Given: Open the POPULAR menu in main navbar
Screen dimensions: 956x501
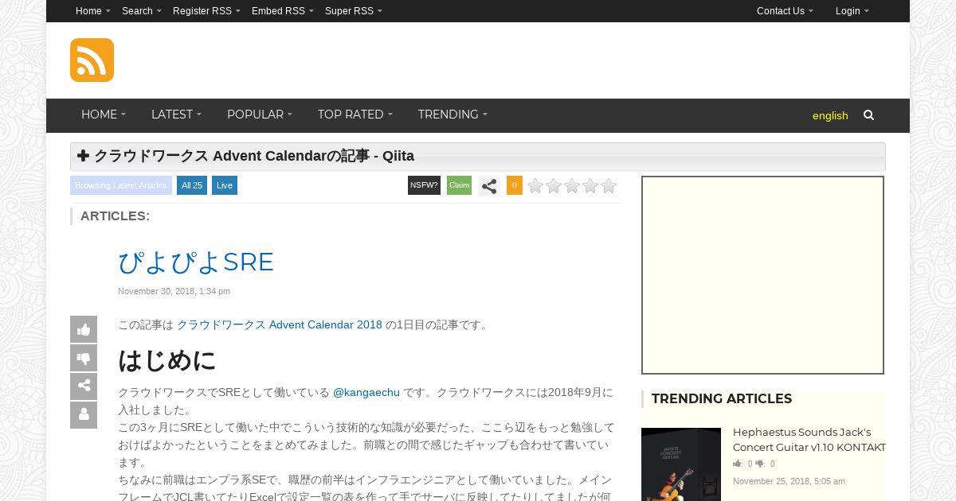Looking at the screenshot, I should pyautogui.click(x=260, y=115).
